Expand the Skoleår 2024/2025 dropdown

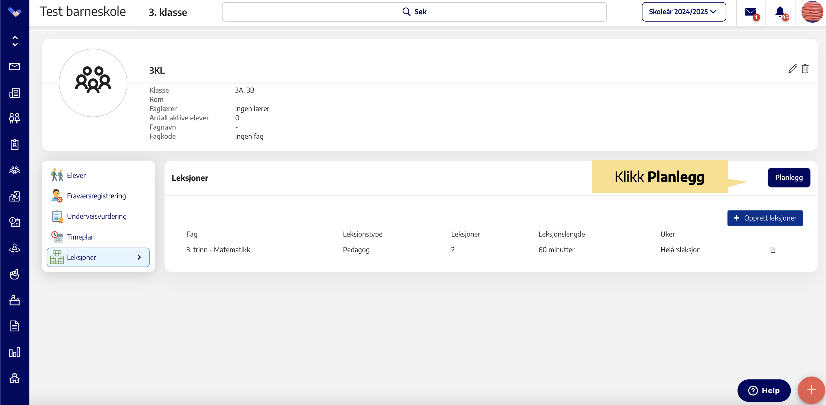684,12
